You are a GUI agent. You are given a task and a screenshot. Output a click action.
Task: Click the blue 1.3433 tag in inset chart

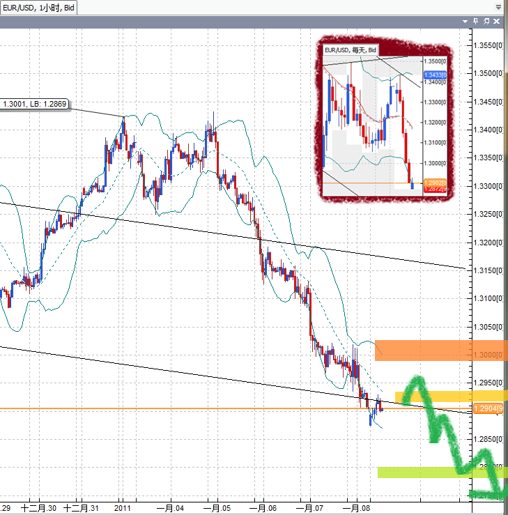click(435, 75)
